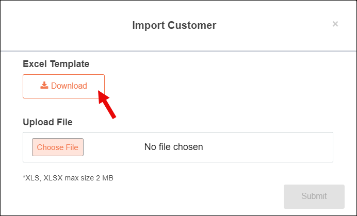Click the empty right side of upload field
This screenshot has width=357, height=216.
(273, 147)
